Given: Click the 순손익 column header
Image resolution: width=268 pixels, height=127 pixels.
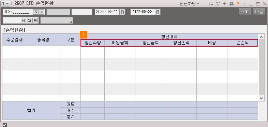Looking at the screenshot, I should 242,43.
